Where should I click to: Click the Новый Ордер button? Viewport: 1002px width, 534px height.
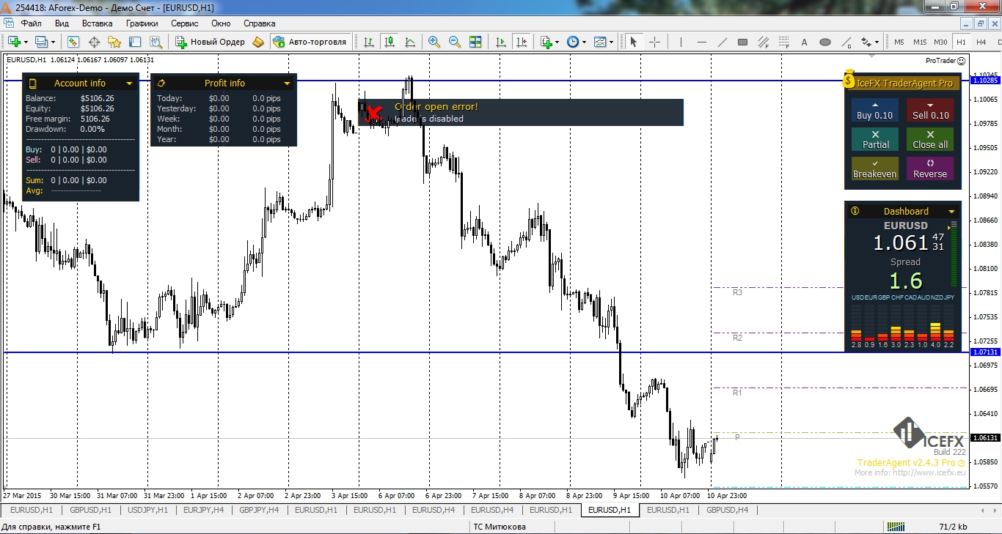point(211,42)
